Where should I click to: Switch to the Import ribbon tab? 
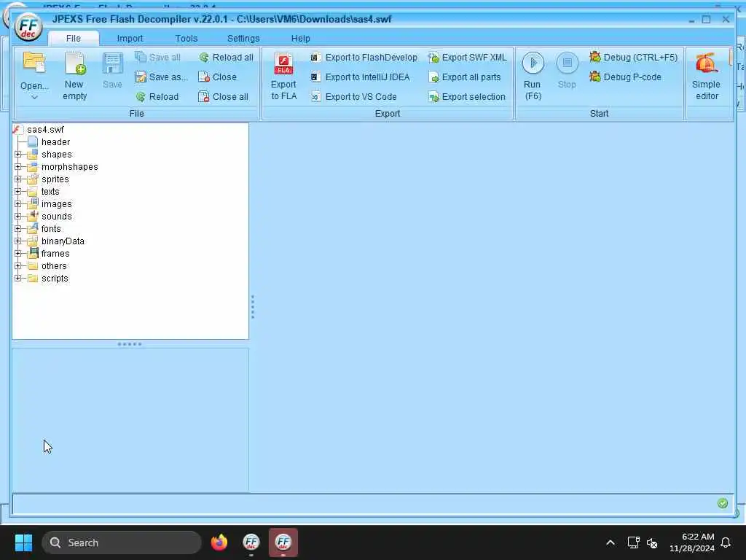pos(130,38)
